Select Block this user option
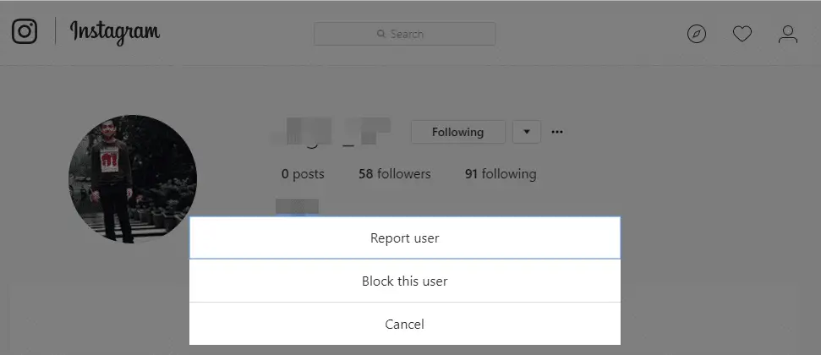The height and width of the screenshot is (355, 821). [x=405, y=281]
